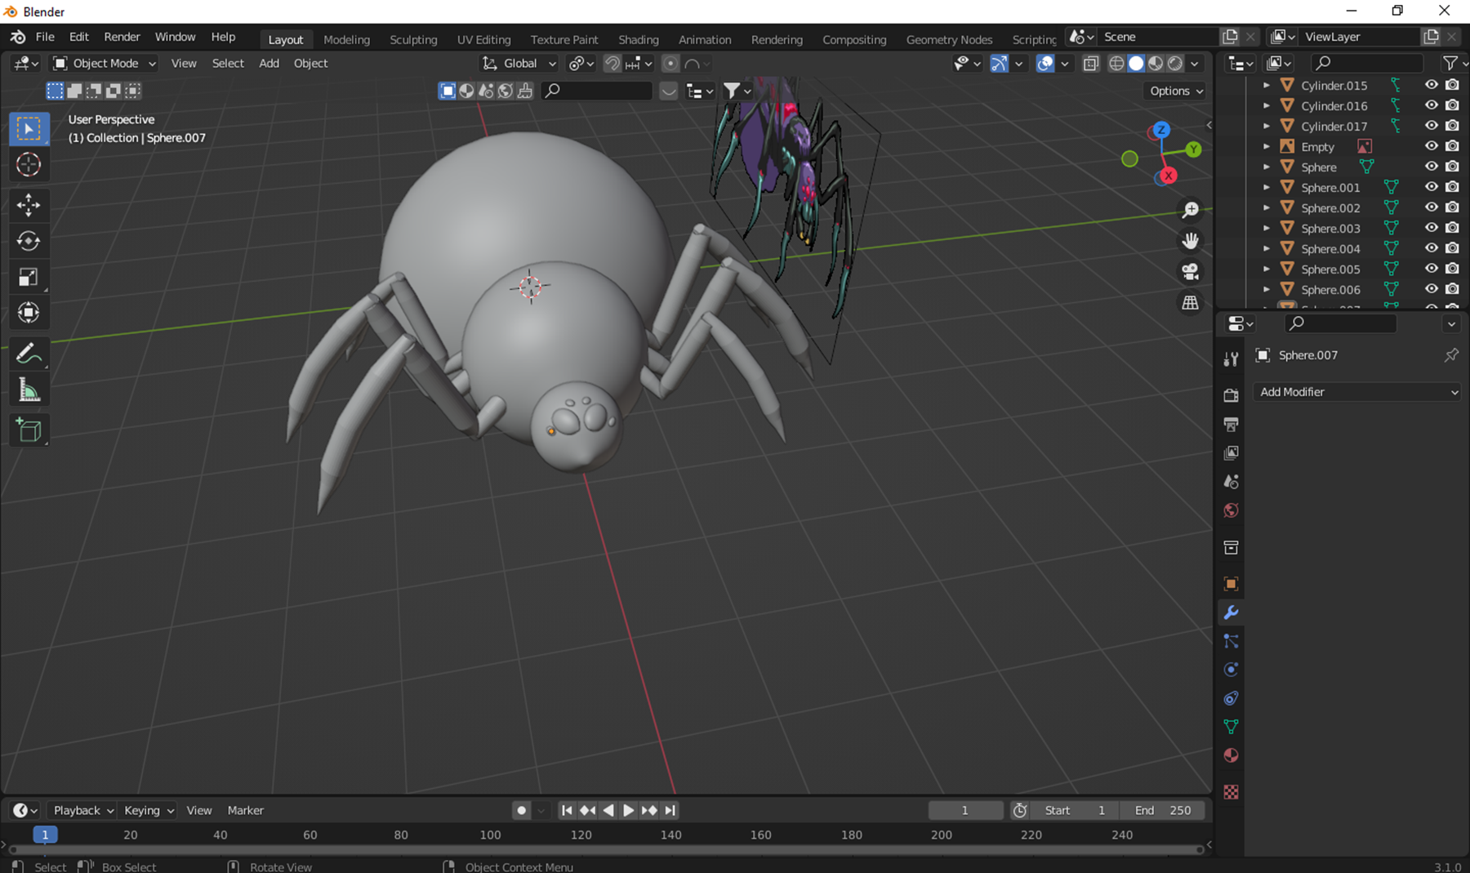Open the Object properties tab
This screenshot has width=1470, height=873.
pyautogui.click(x=1231, y=584)
